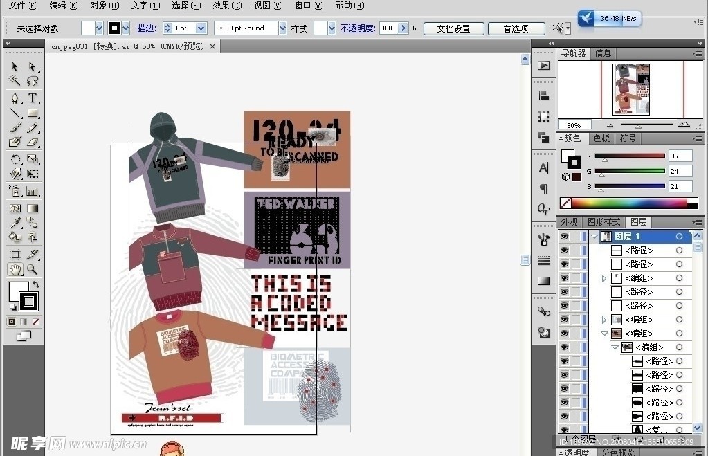708x456 pixels.
Task: Select the Magic Wand tool
Action: coord(15,81)
